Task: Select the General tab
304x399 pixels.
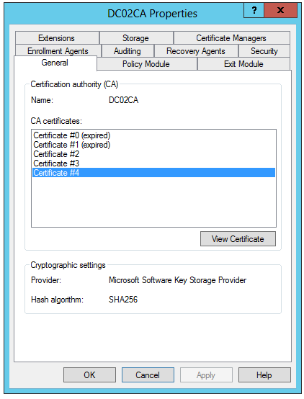Action: 55,63
